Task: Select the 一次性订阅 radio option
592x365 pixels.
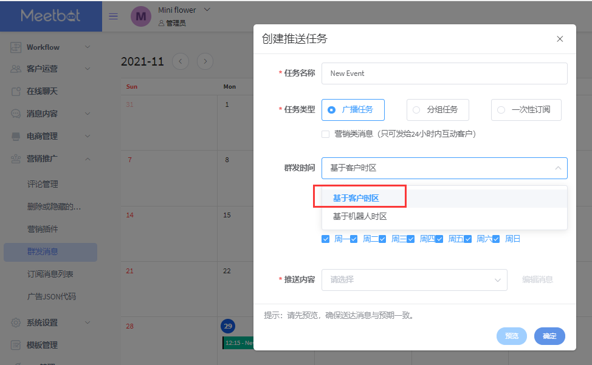Action: (526, 110)
